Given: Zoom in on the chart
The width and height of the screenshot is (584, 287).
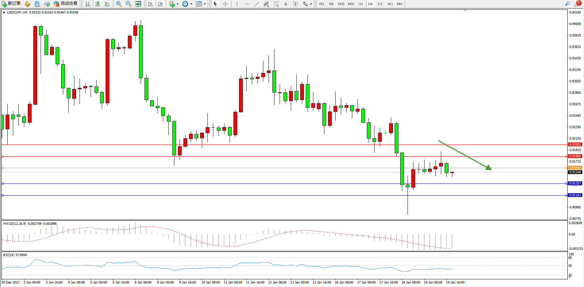Looking at the screenshot, I should coord(119,4).
